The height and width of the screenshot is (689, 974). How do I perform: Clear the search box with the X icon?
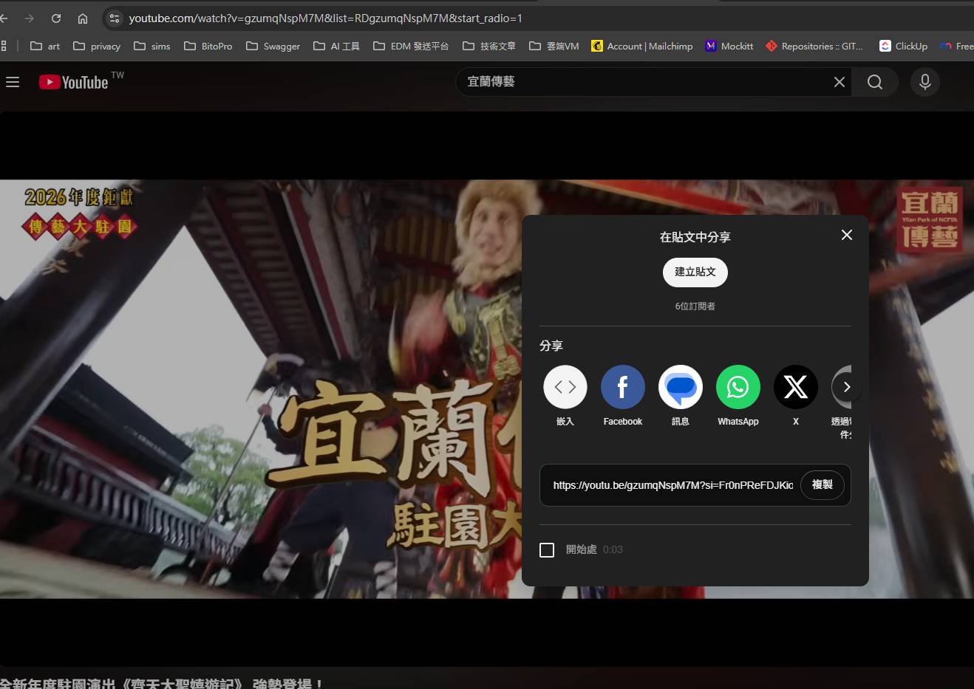coord(840,82)
